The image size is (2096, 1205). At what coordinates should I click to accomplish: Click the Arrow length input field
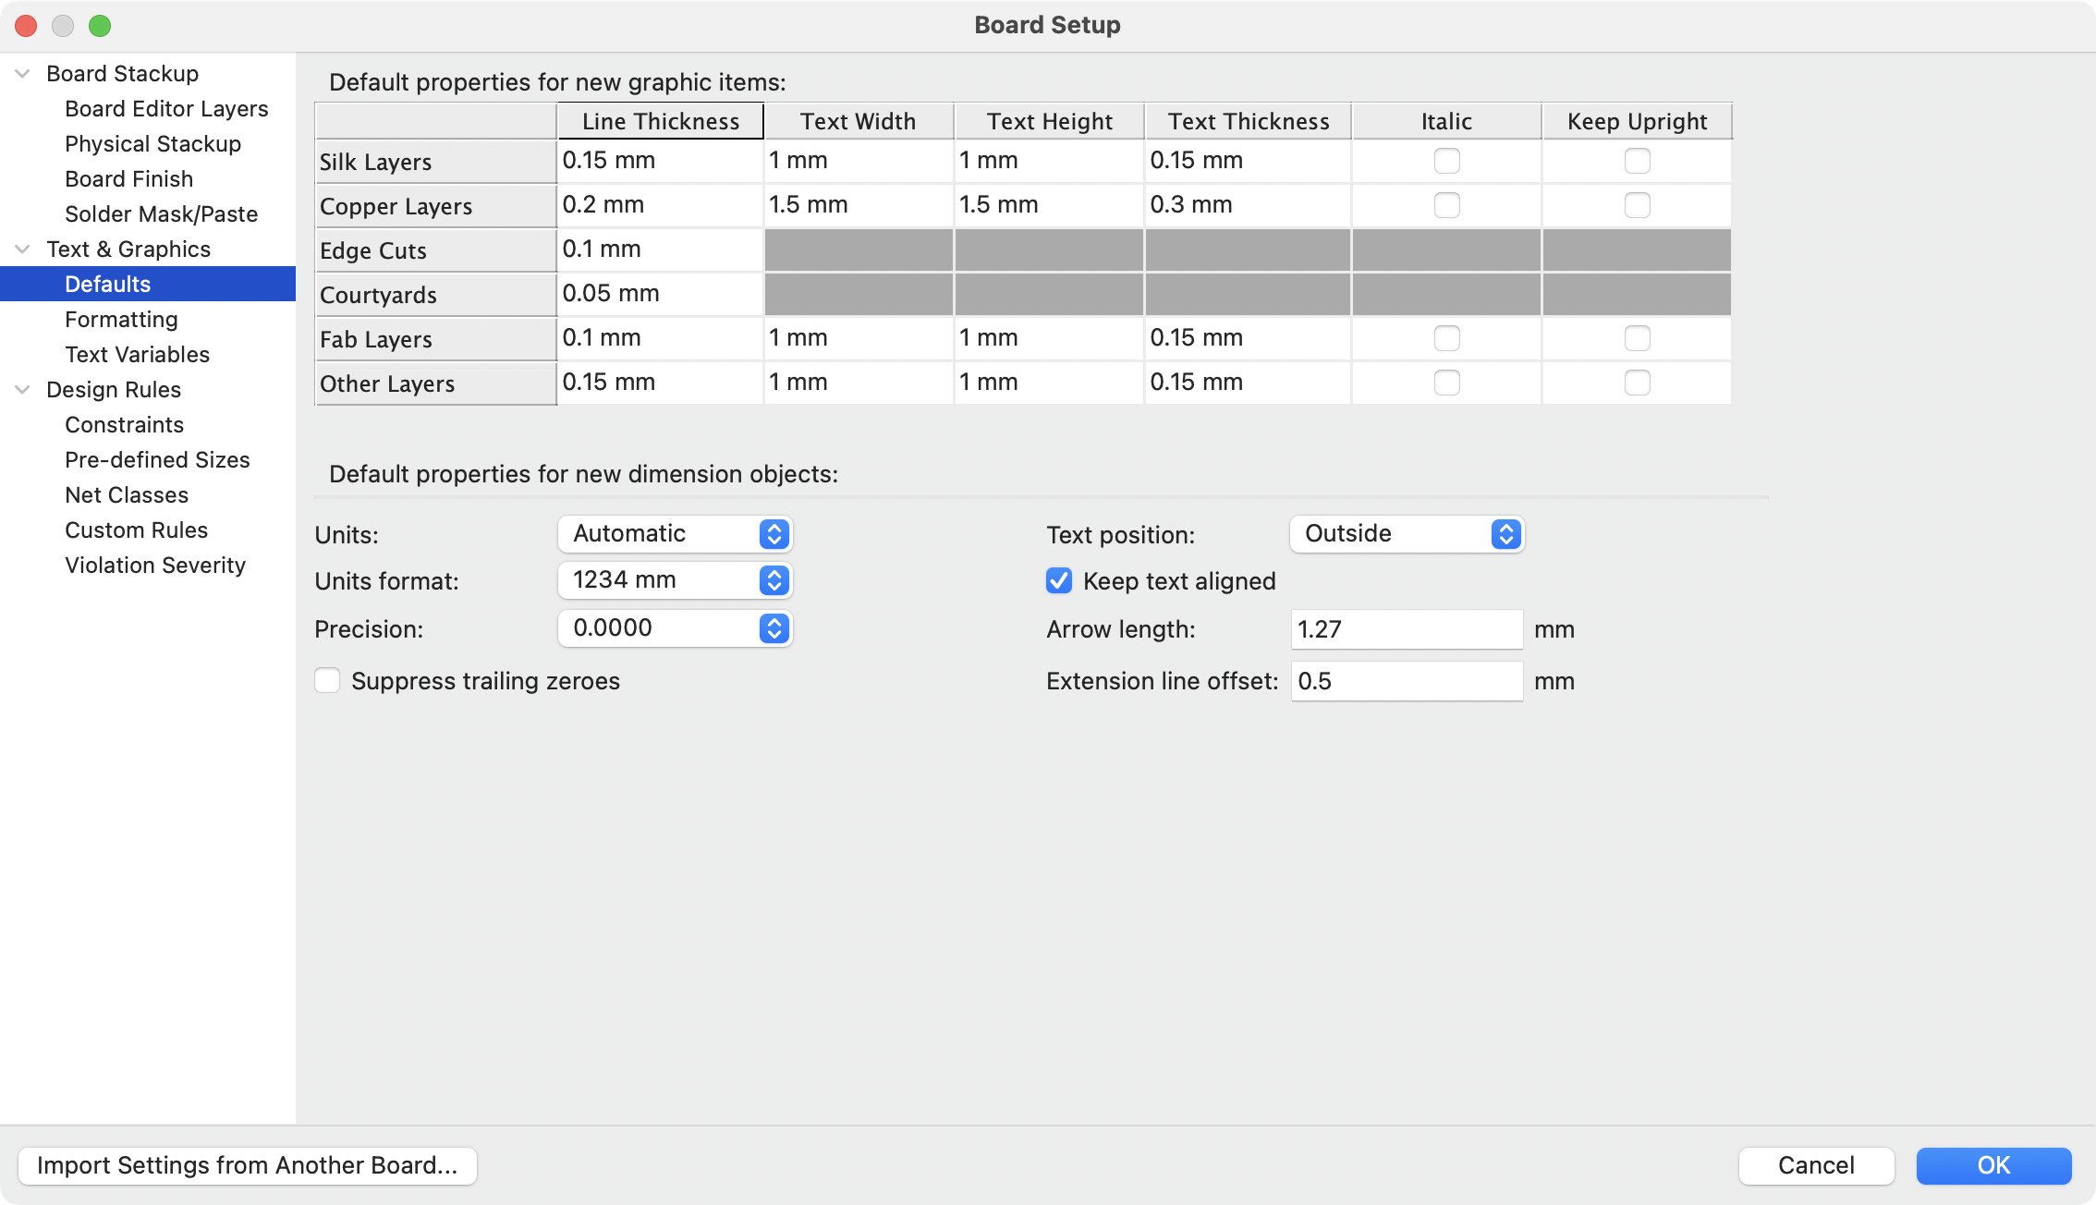pos(1406,629)
